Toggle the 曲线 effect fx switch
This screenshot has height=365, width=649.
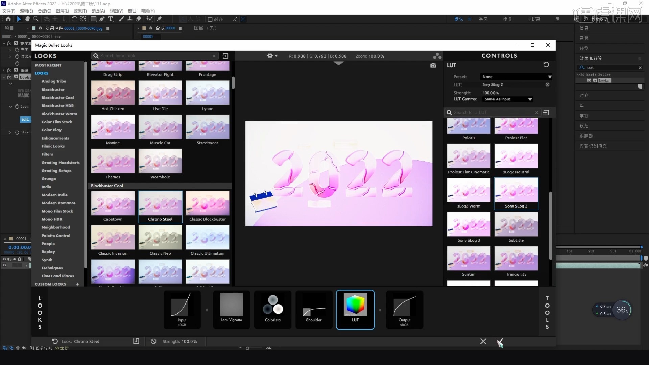pyautogui.click(x=9, y=70)
